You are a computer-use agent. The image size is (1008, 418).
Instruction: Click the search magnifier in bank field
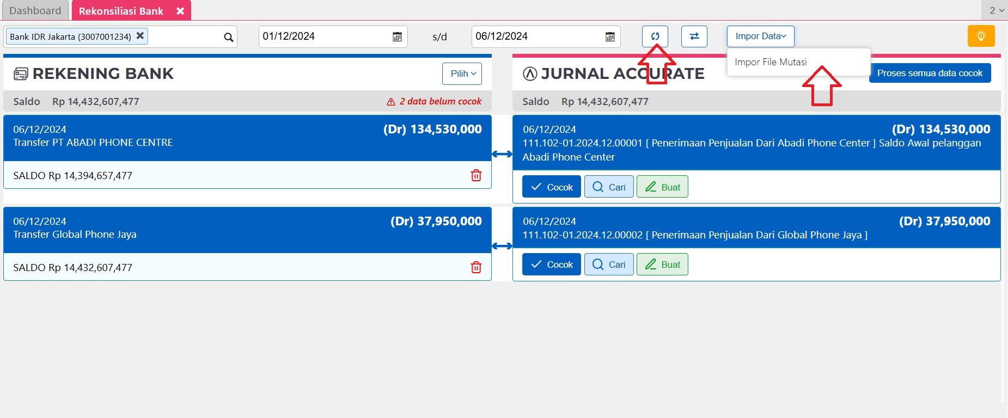click(228, 37)
